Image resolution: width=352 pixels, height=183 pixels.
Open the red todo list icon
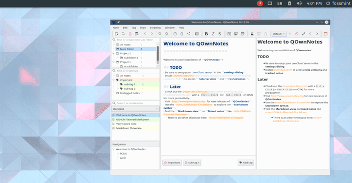tap(326, 34)
